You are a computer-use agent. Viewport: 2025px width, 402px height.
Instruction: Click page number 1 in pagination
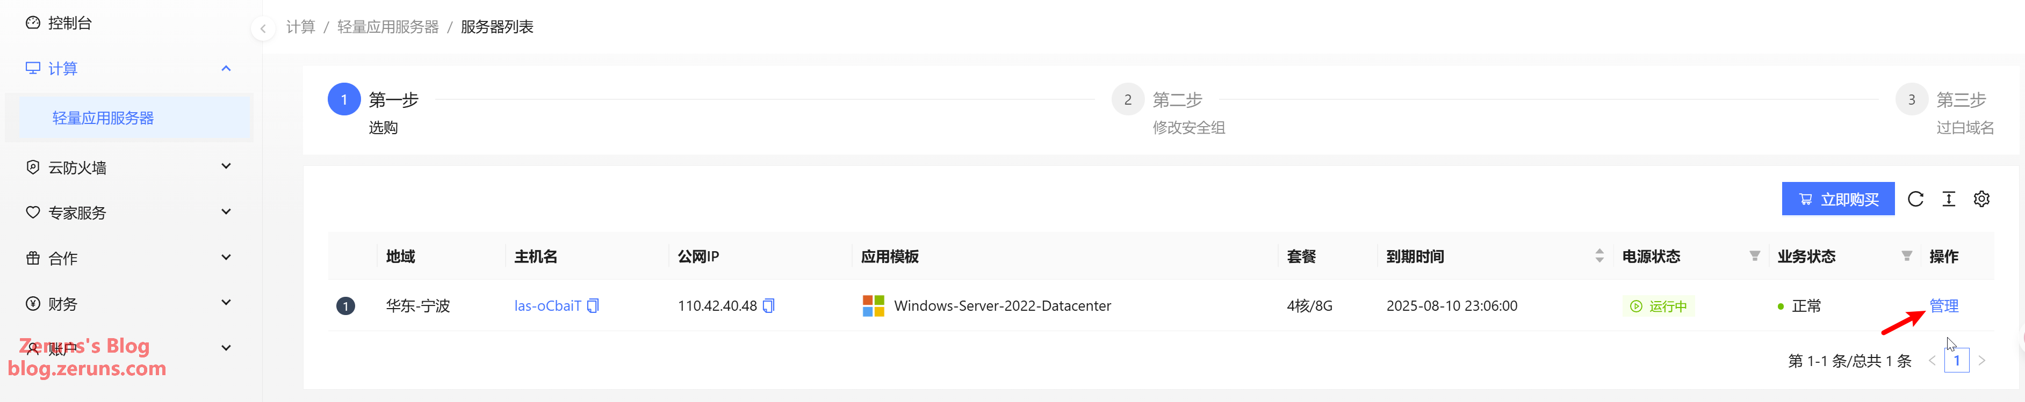(1957, 361)
